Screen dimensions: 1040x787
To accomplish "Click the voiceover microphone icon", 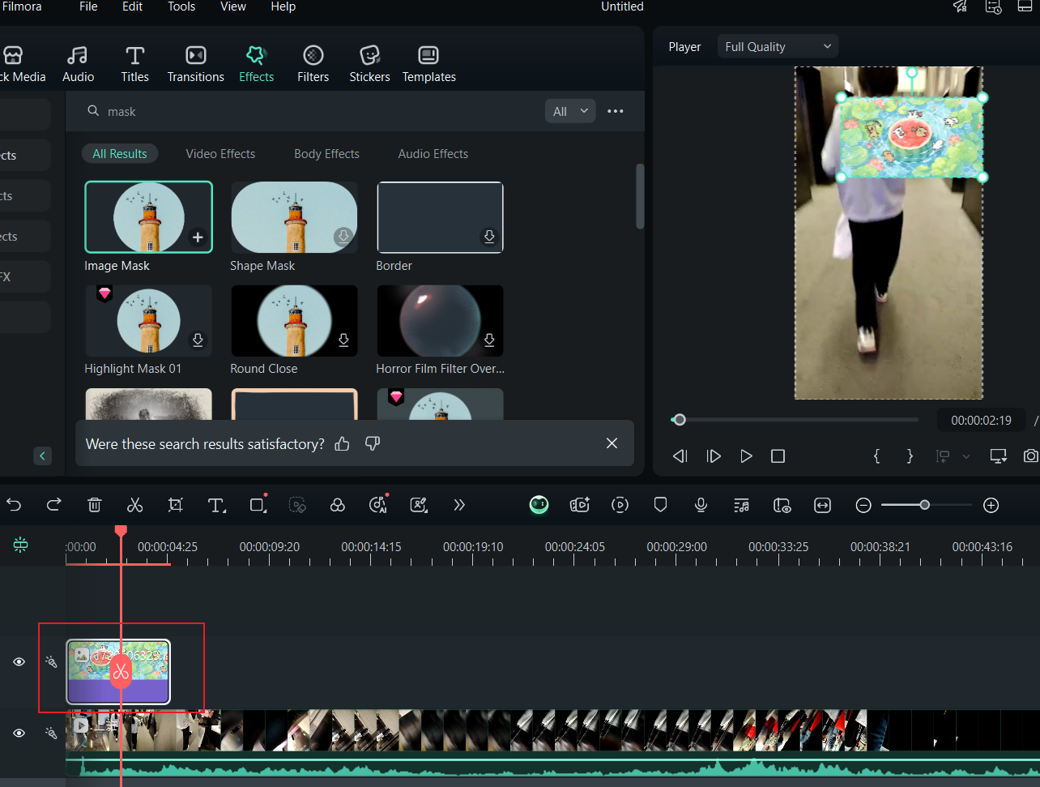I will pyautogui.click(x=701, y=506).
